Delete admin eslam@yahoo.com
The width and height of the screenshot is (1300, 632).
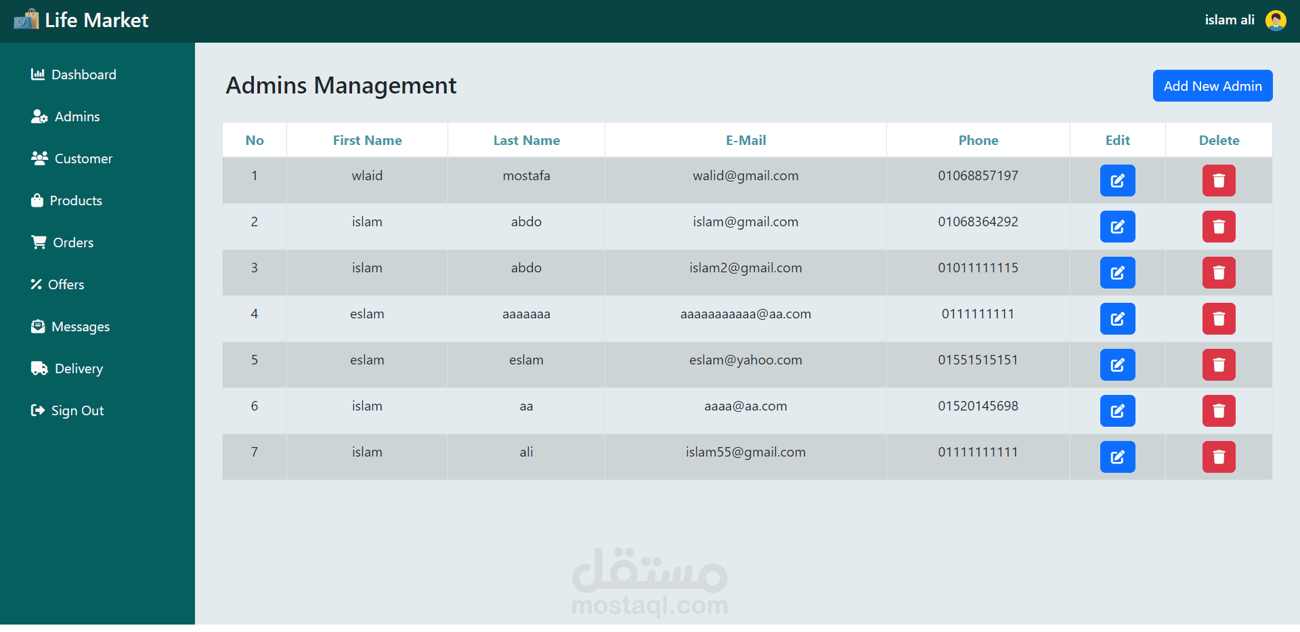point(1219,365)
